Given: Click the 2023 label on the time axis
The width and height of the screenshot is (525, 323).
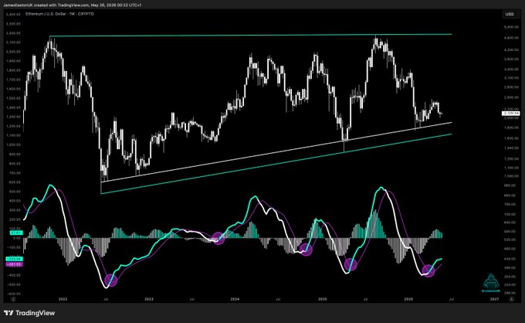Looking at the screenshot, I should (x=149, y=299).
